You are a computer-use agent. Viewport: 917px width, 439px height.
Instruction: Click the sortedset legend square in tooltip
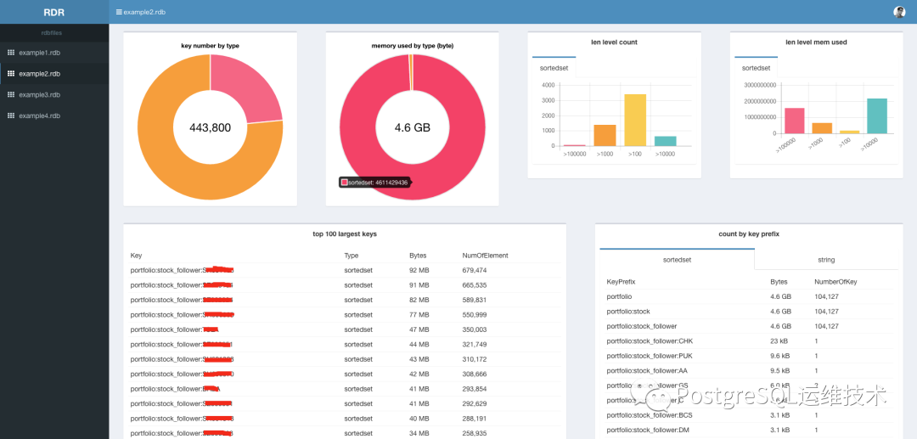pyautogui.click(x=345, y=183)
